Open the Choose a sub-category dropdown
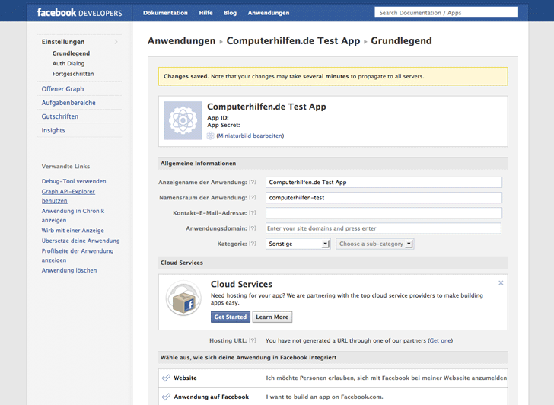554x405 pixels. (x=375, y=244)
